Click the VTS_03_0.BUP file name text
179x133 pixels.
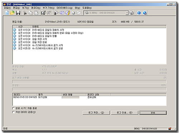[x=49, y=67]
